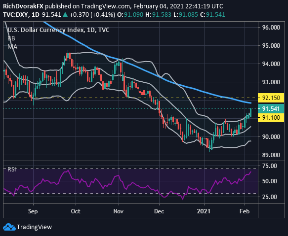Click the Dec date label on time axis
The height and width of the screenshot is (236, 288).
point(159,211)
